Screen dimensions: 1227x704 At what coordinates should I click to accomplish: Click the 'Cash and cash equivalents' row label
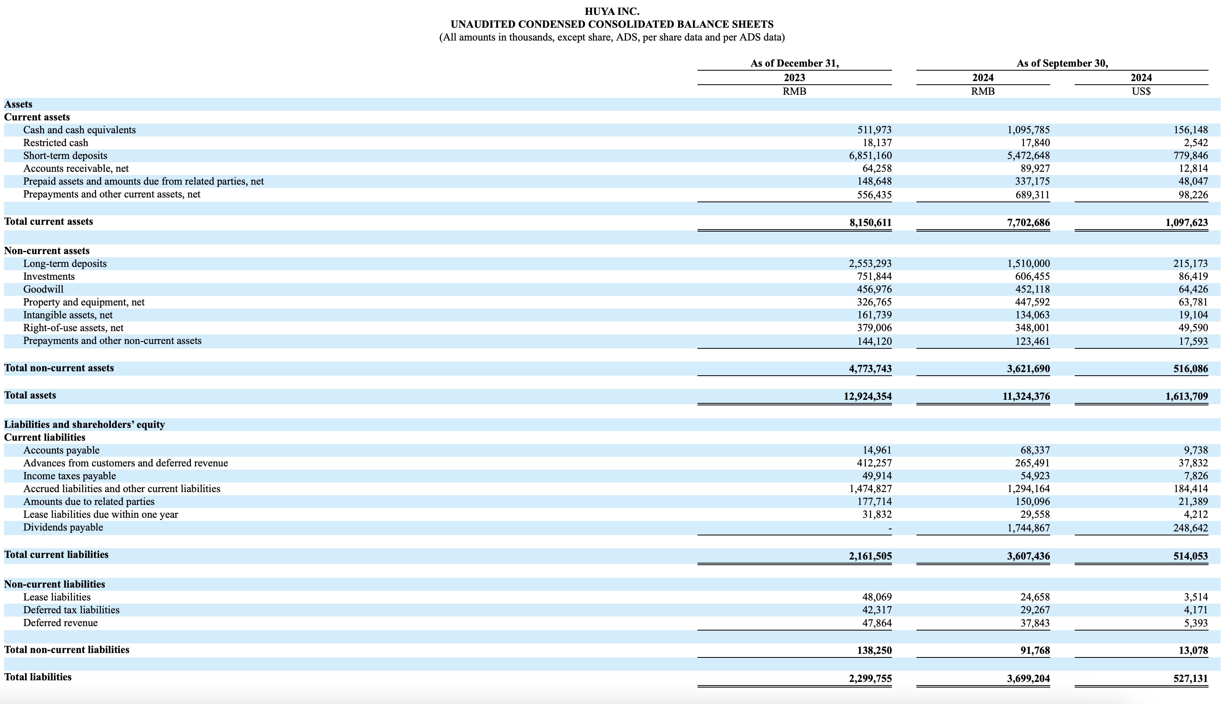point(79,130)
